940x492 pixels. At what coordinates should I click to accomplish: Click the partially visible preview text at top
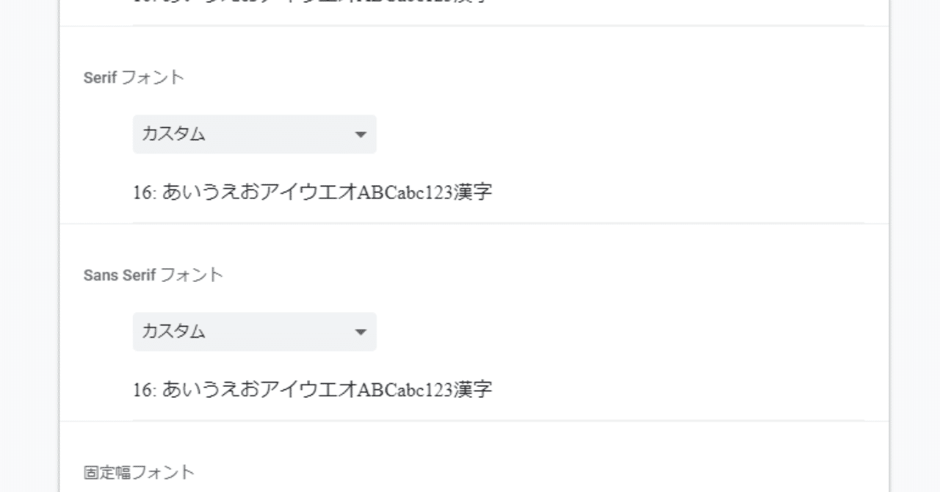pos(312,2)
